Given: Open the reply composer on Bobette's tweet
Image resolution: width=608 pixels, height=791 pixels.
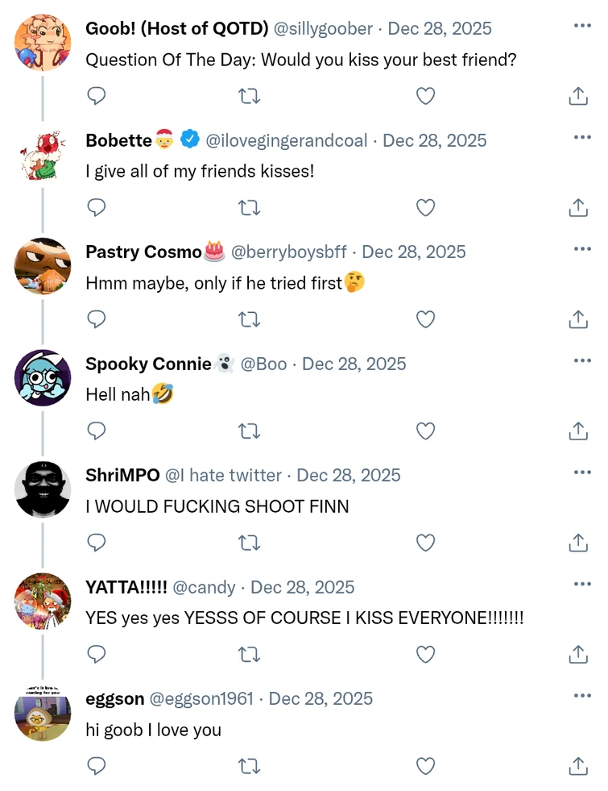Looking at the screenshot, I should [97, 207].
